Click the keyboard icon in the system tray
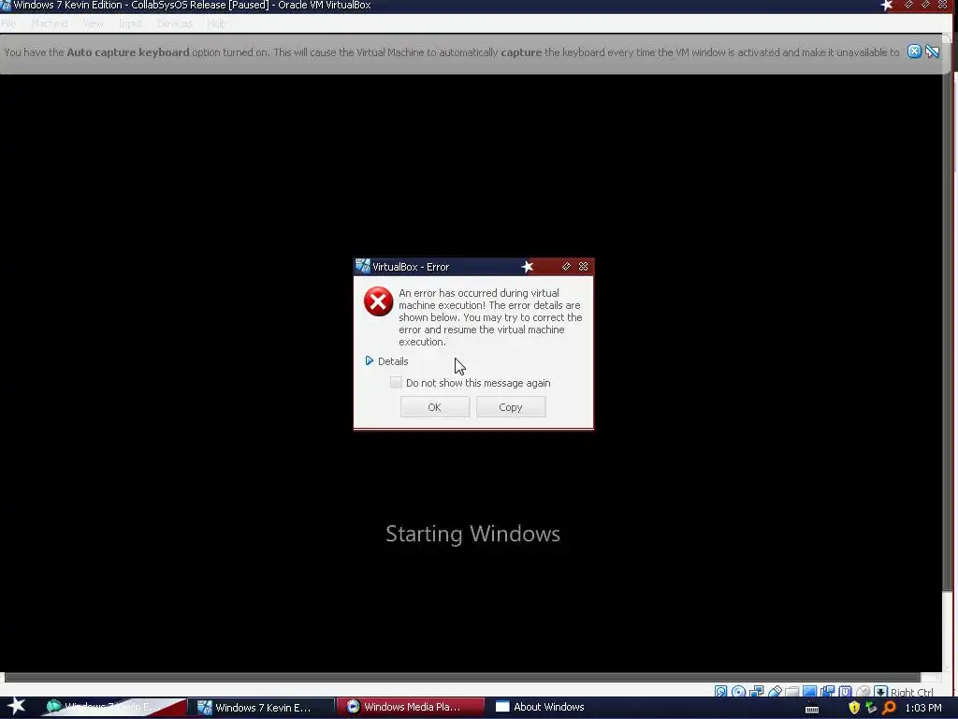Image resolution: width=958 pixels, height=719 pixels. tap(812, 709)
